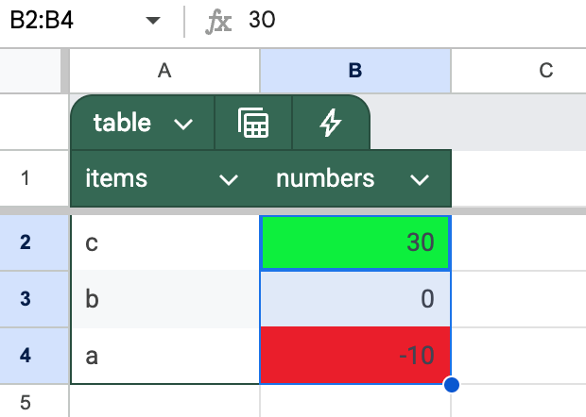Image resolution: width=586 pixels, height=417 pixels.
Task: Click the cell containing letter a
Action: tap(164, 356)
